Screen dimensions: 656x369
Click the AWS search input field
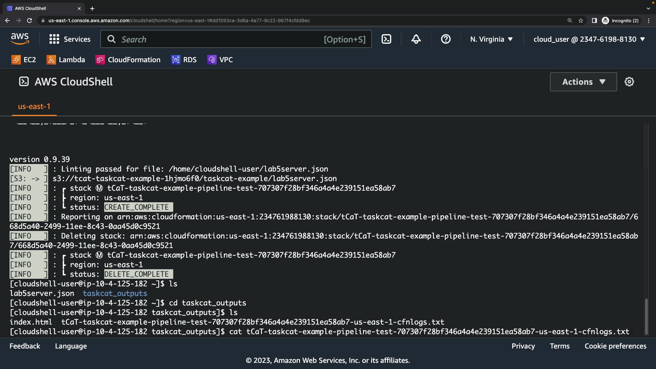point(219,39)
